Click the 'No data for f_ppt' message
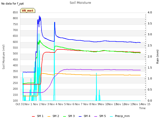 coord(12,4)
